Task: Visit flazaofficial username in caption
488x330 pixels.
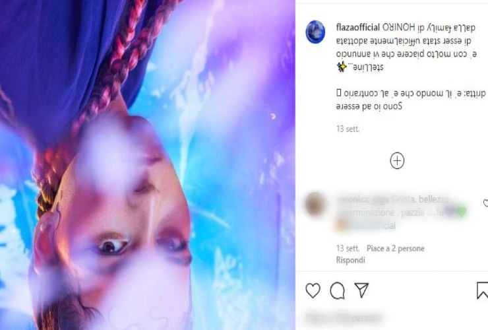Action: pyautogui.click(x=358, y=28)
